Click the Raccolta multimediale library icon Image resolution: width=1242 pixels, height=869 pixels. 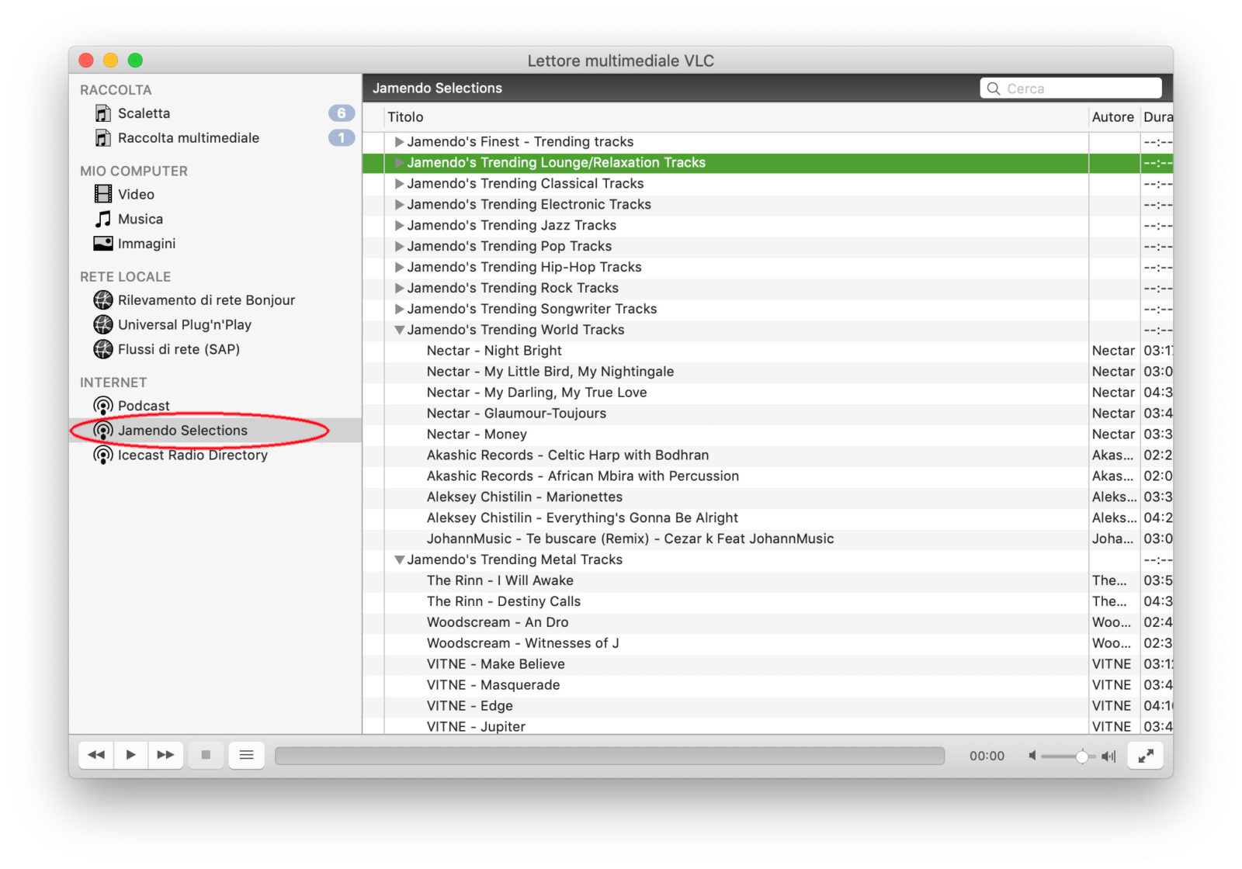click(102, 138)
